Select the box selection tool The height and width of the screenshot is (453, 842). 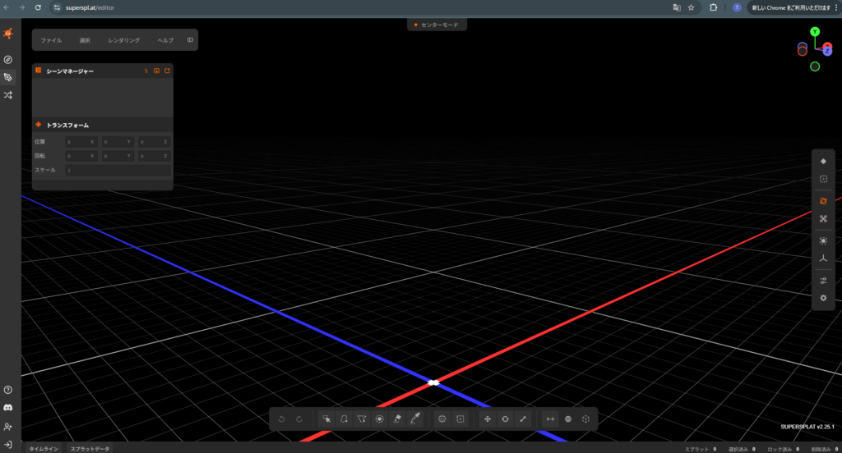pos(460,419)
